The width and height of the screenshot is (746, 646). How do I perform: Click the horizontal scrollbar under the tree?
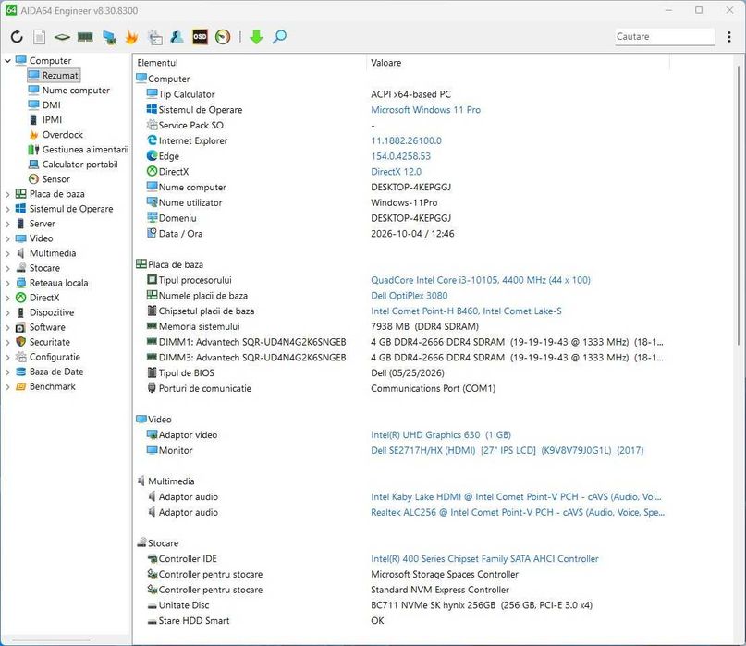(51, 640)
